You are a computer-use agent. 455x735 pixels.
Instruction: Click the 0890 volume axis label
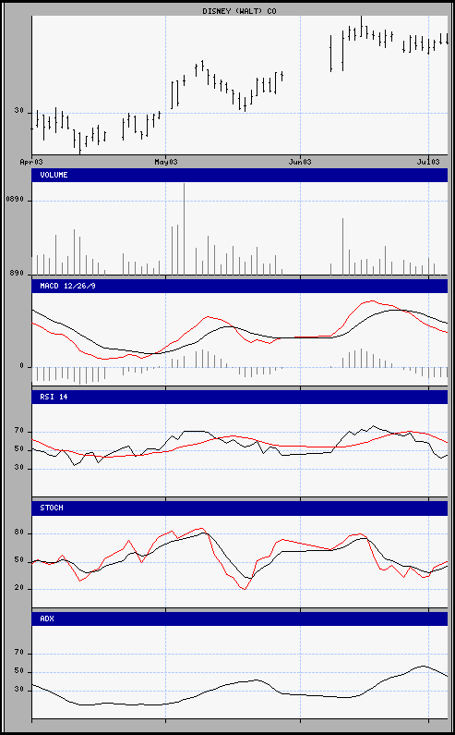[x=15, y=199]
